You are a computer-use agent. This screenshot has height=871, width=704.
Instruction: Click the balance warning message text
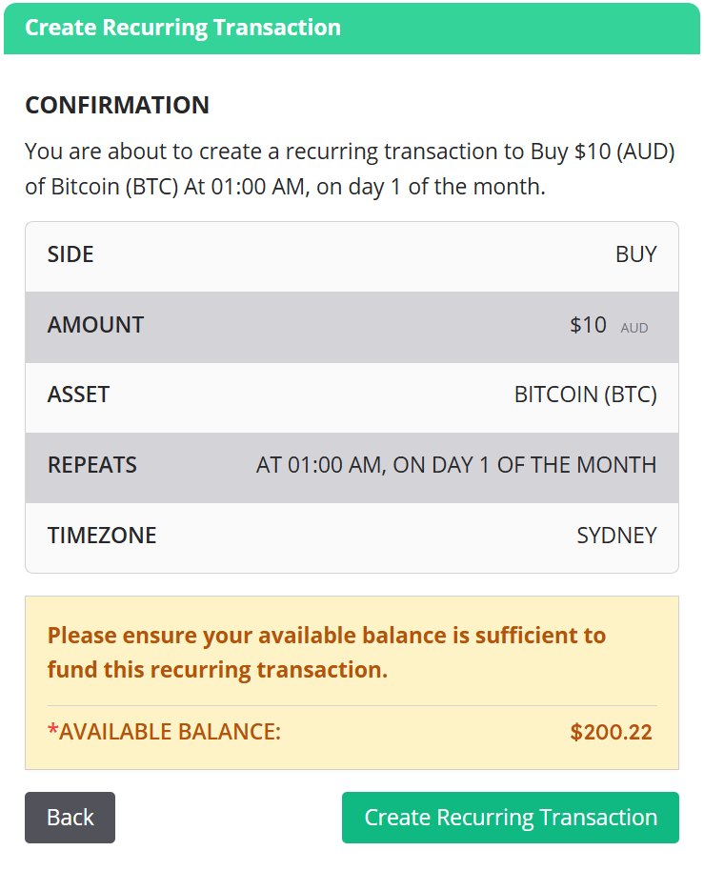tap(327, 652)
